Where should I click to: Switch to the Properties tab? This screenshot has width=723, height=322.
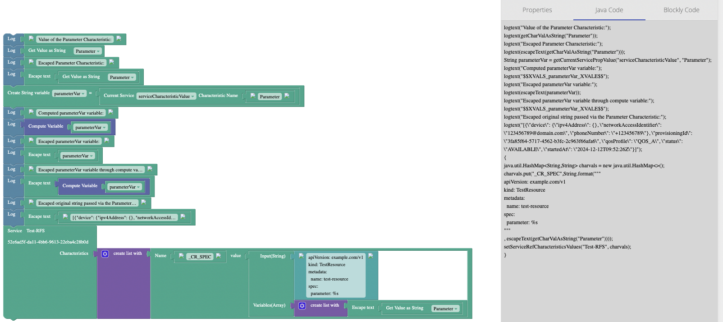[537, 10]
